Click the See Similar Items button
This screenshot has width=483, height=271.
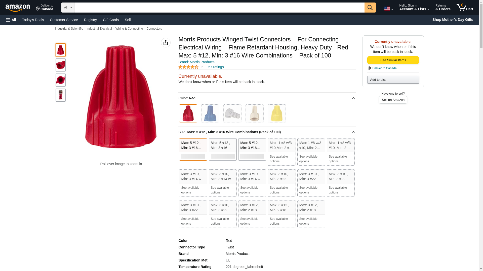coord(393,60)
